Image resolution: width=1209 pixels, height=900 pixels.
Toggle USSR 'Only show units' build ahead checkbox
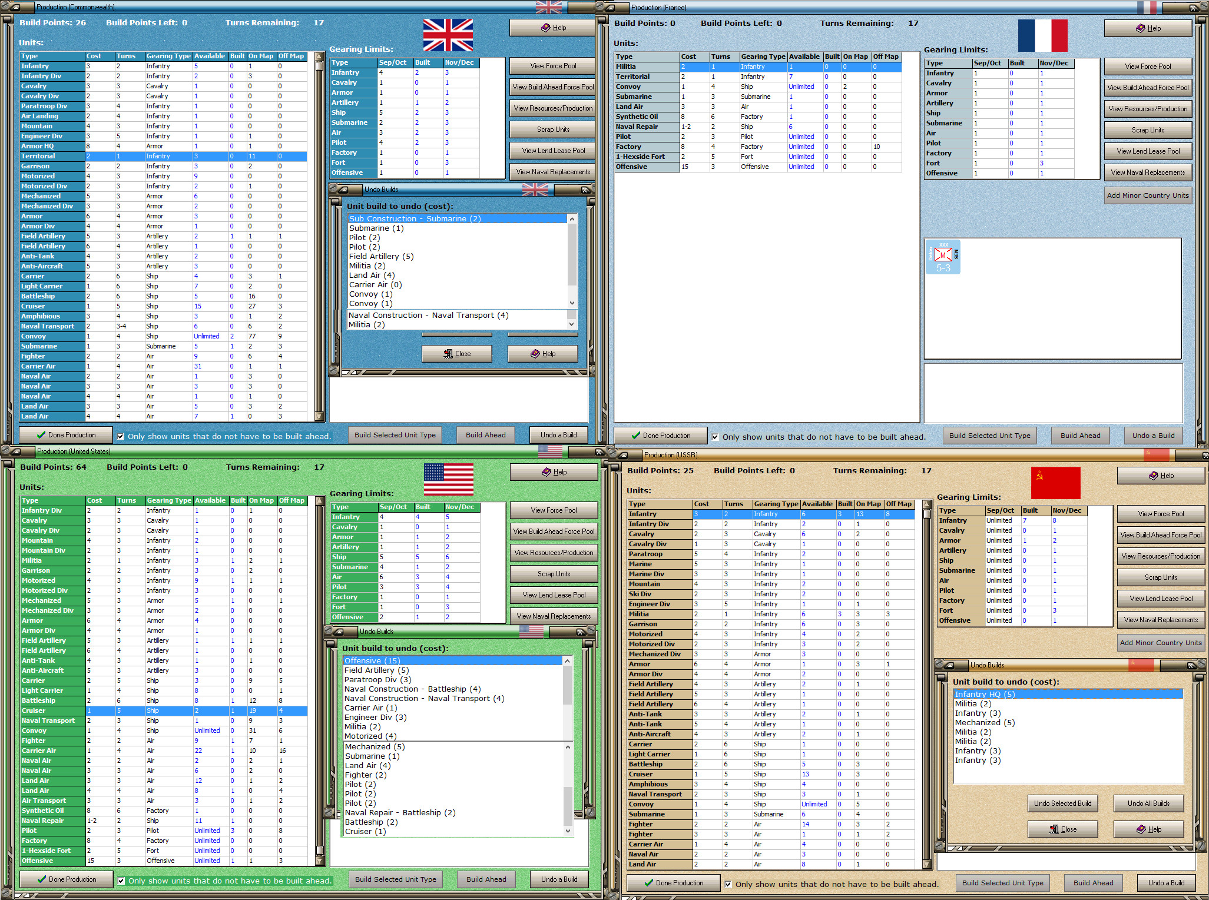click(x=728, y=885)
